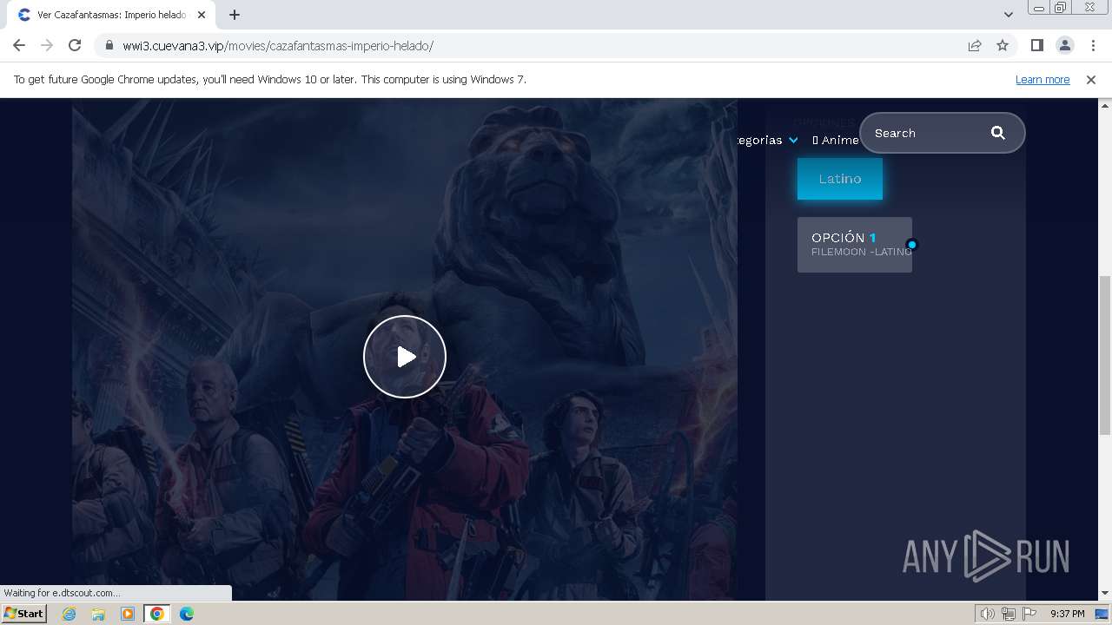Click the search magnifier icon
This screenshot has width=1112, height=625.
click(998, 133)
